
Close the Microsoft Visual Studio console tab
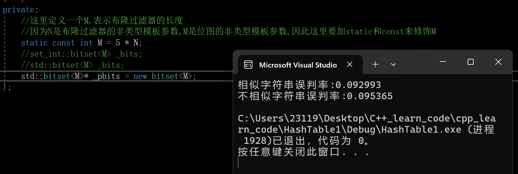[350, 65]
